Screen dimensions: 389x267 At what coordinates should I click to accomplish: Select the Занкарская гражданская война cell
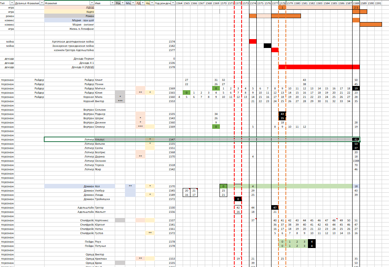(x=69, y=46)
